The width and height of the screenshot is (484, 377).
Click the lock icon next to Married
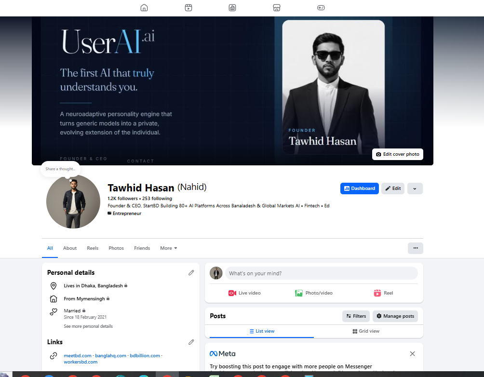point(84,310)
